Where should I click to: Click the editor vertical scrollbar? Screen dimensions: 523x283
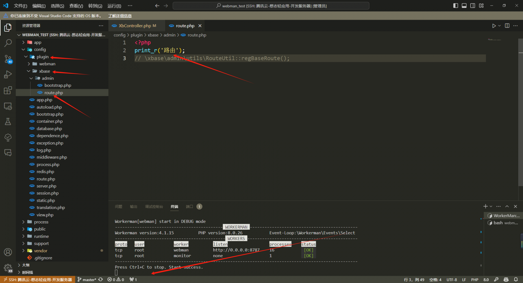[x=521, y=112]
